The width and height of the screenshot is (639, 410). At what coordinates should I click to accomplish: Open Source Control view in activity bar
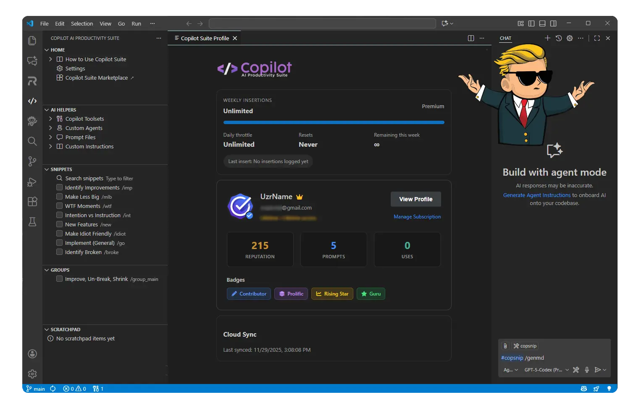point(32,161)
